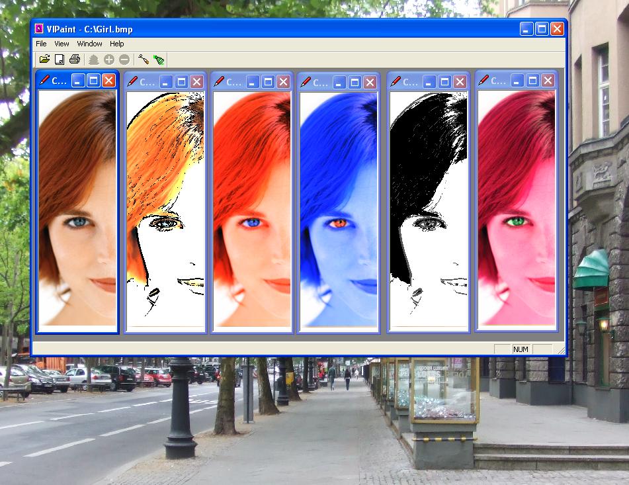Screen dimensions: 629x485
Task: Click the VIPaint application icon in the titlebar
Action: (39, 29)
